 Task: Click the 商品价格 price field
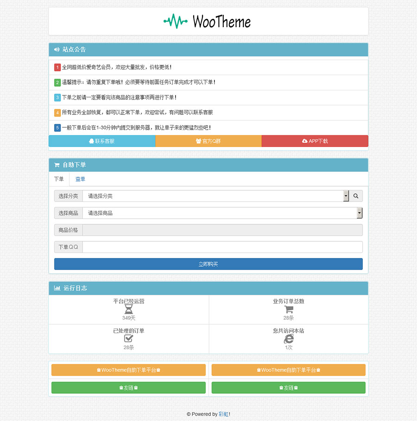point(222,230)
